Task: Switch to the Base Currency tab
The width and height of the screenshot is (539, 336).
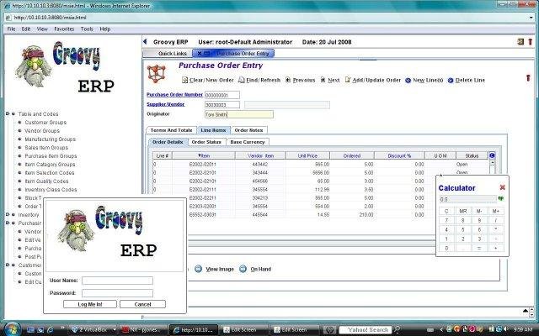Action: click(x=248, y=142)
